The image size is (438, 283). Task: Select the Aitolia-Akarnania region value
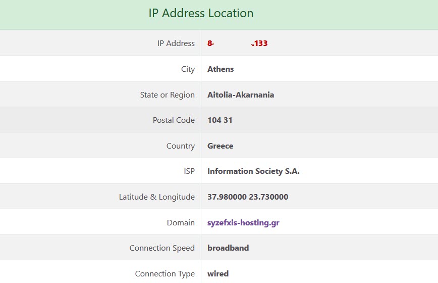[x=241, y=95]
